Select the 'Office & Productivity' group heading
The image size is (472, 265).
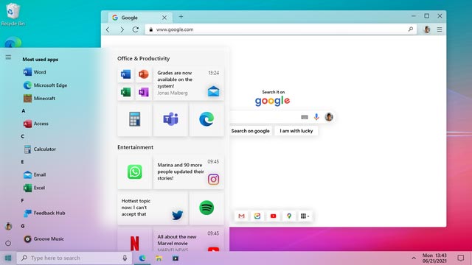click(x=143, y=59)
